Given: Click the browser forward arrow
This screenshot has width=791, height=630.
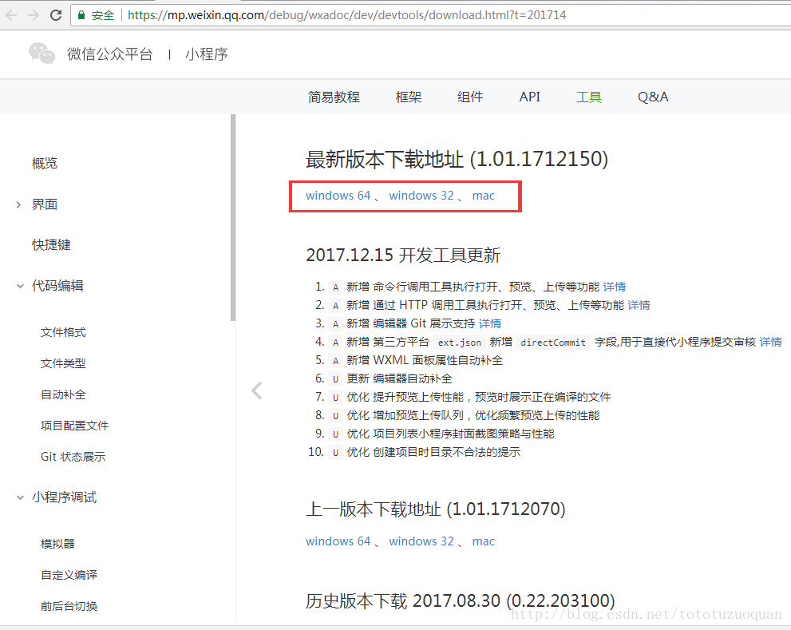Looking at the screenshot, I should click(x=34, y=15).
